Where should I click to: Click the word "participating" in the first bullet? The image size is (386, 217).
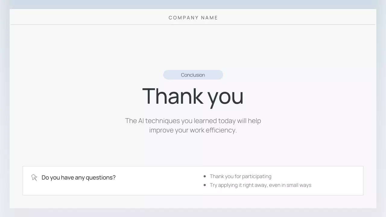(256, 176)
